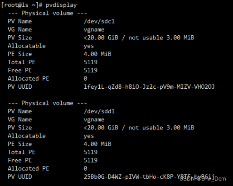
Task: Click the second vgname value
Action: 94,120
